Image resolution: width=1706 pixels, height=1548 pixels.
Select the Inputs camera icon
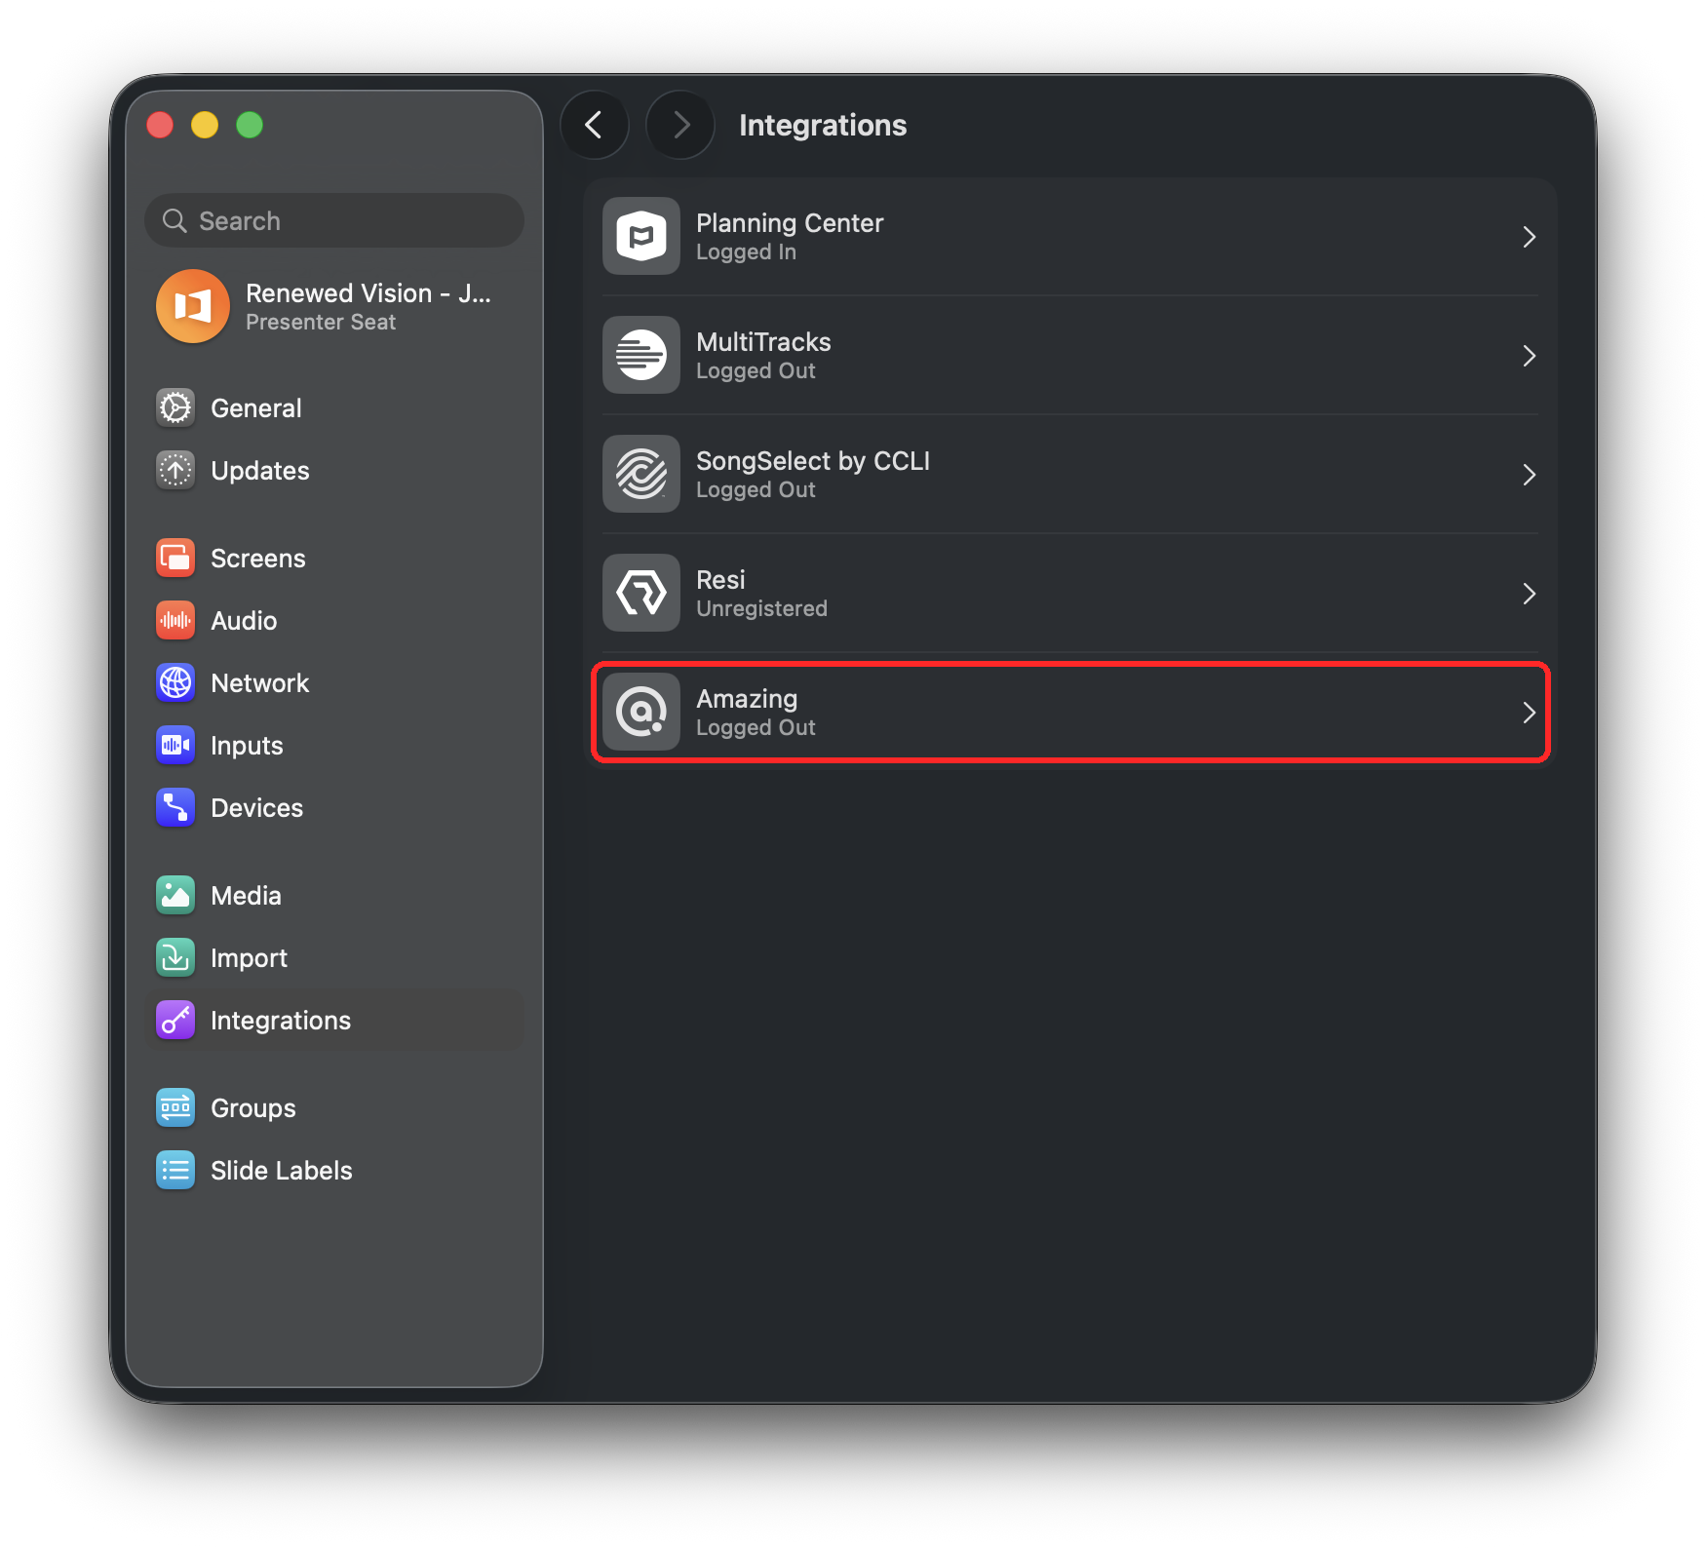175,745
